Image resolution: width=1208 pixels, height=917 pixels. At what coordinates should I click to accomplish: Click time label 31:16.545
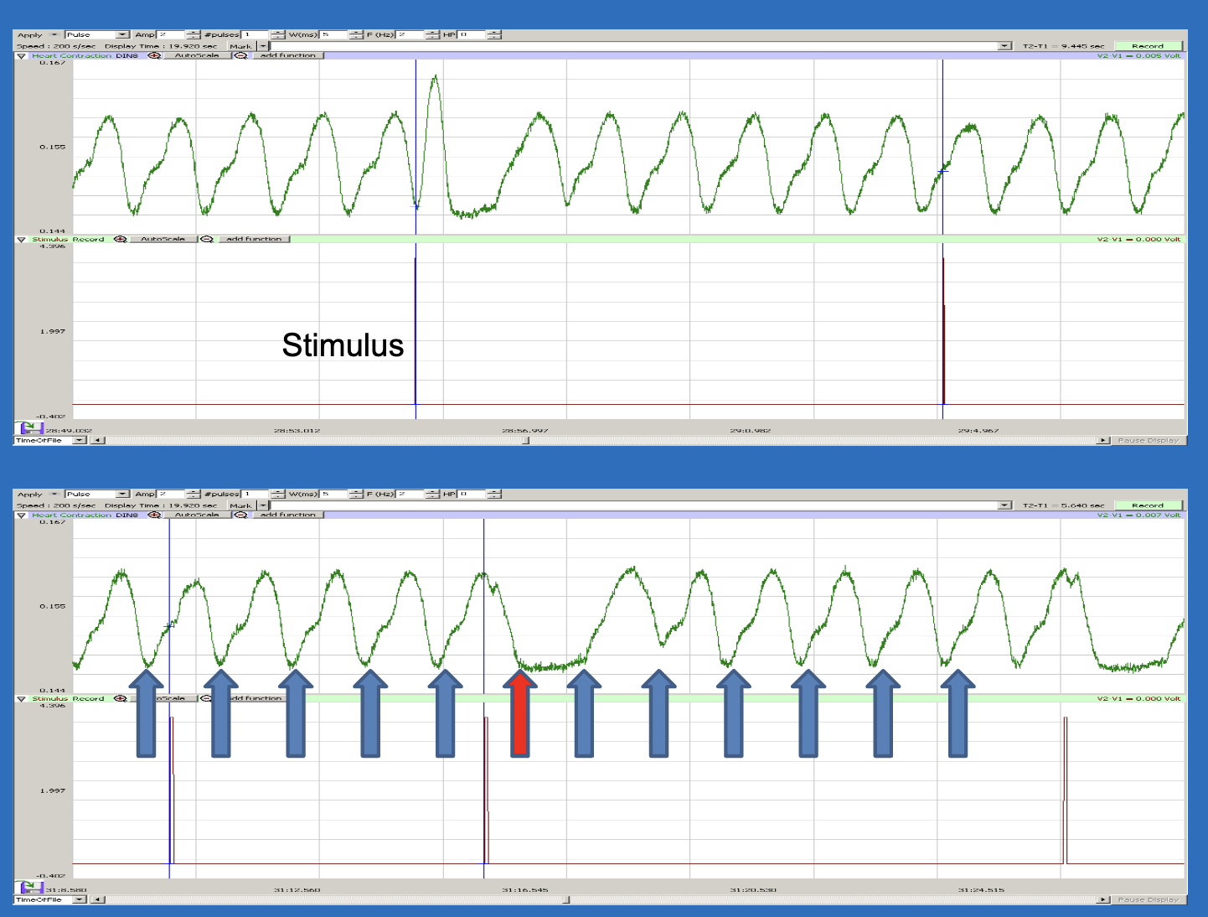click(525, 889)
